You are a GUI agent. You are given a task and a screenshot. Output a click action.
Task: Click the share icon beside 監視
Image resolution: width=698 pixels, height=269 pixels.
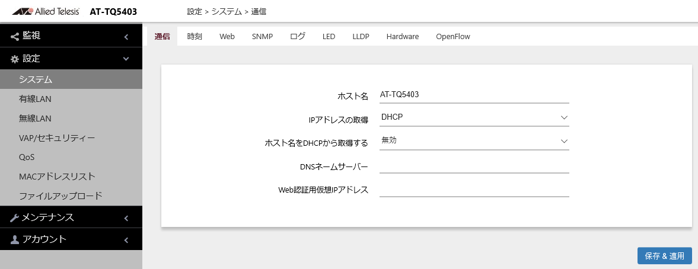coord(15,36)
